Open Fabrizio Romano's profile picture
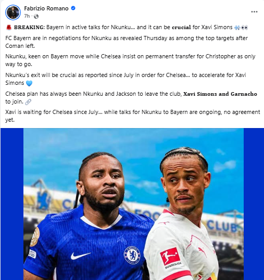Viewport: 264px width, 280px height. (13, 12)
